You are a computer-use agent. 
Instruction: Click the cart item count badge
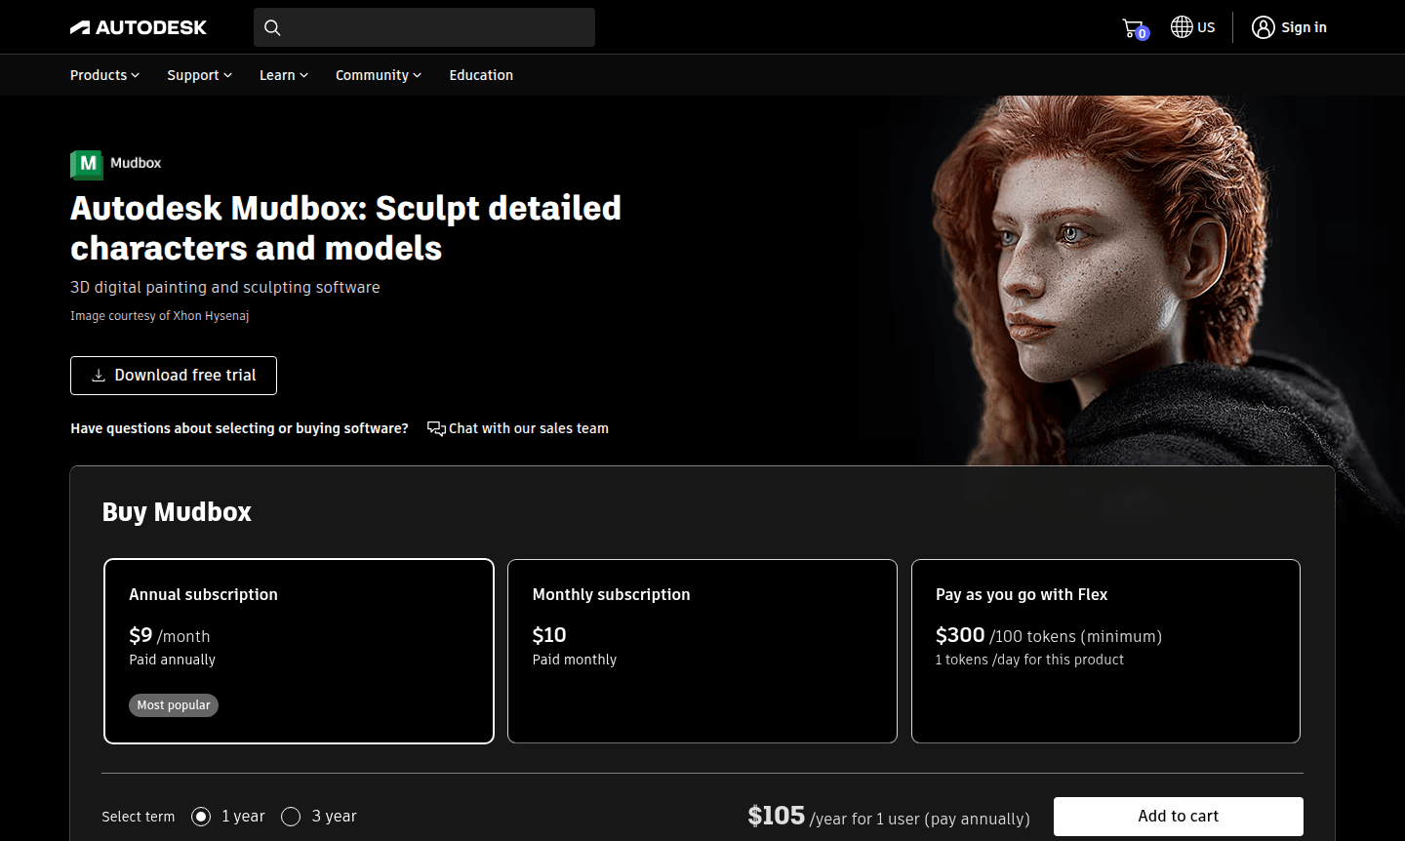coord(1142,34)
